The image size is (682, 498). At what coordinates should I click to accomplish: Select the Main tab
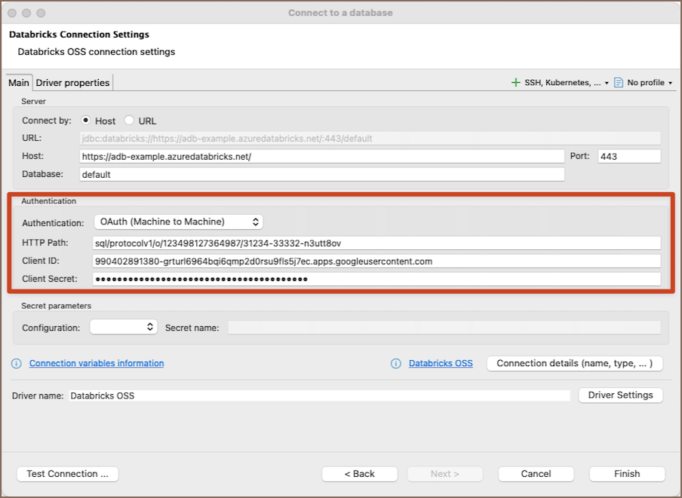(19, 83)
